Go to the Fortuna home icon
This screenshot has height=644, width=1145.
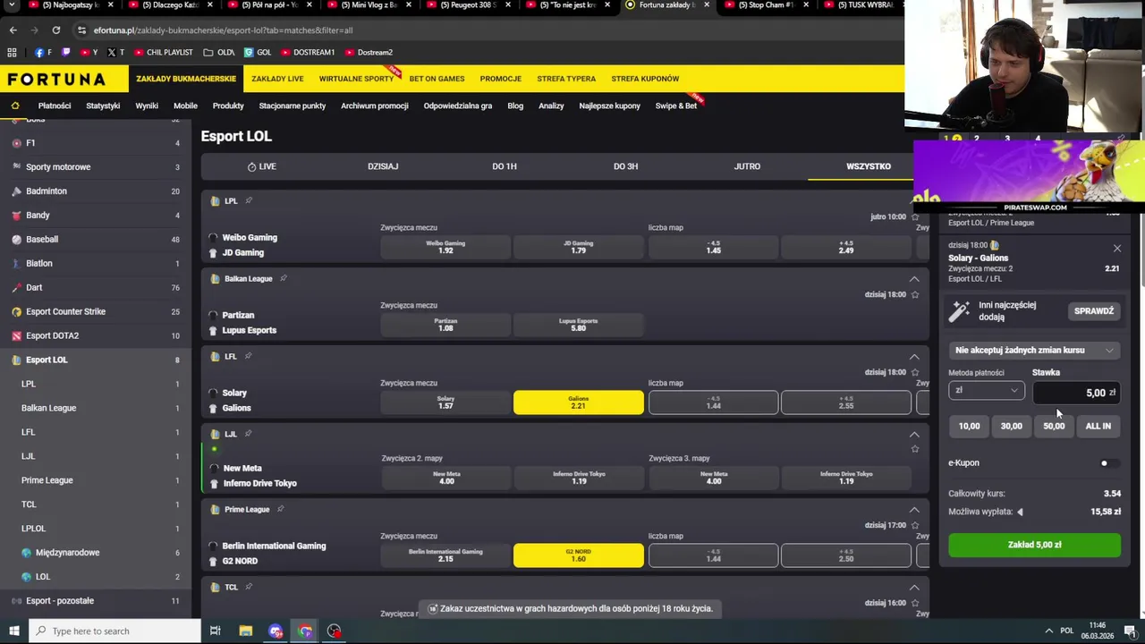(x=15, y=106)
